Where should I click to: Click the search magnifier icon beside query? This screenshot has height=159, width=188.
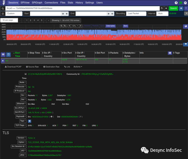(x=3, y=8)
